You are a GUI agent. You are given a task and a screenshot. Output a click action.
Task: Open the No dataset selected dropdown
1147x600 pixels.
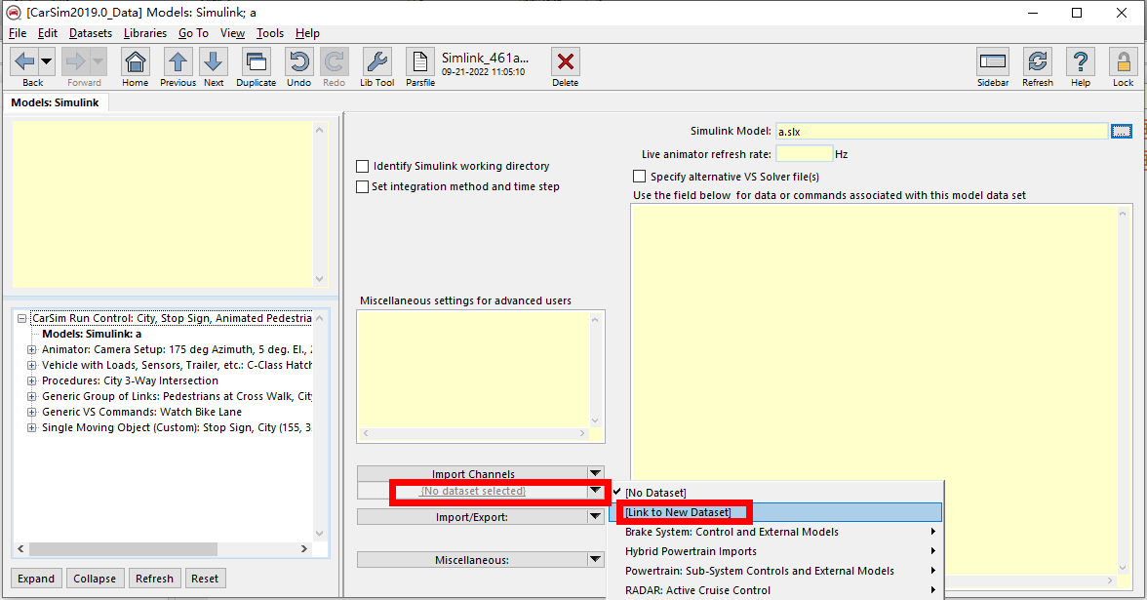[595, 490]
